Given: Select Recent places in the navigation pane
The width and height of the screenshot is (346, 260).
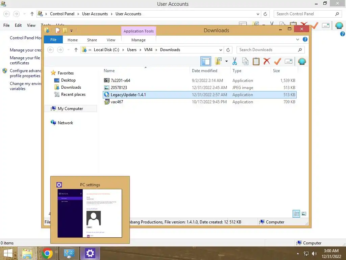Looking at the screenshot, I should (x=73, y=94).
